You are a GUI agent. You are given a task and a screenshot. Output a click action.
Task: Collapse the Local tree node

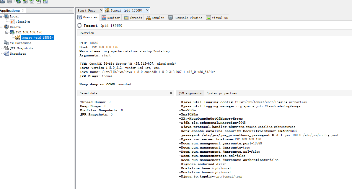coord(1,16)
